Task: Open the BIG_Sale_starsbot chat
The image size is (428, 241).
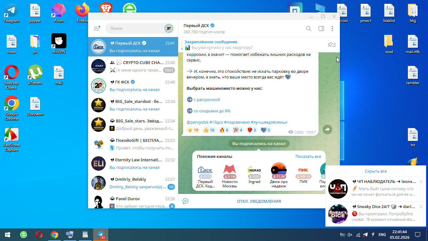Action: click(133, 105)
